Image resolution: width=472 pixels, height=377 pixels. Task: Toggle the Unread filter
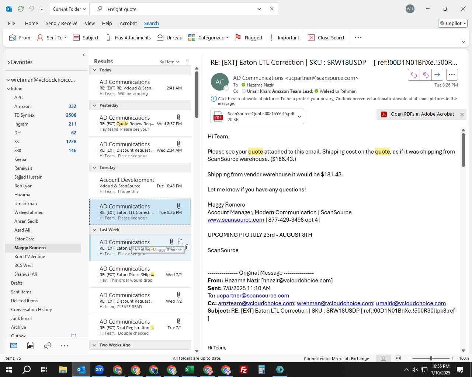pos(170,38)
